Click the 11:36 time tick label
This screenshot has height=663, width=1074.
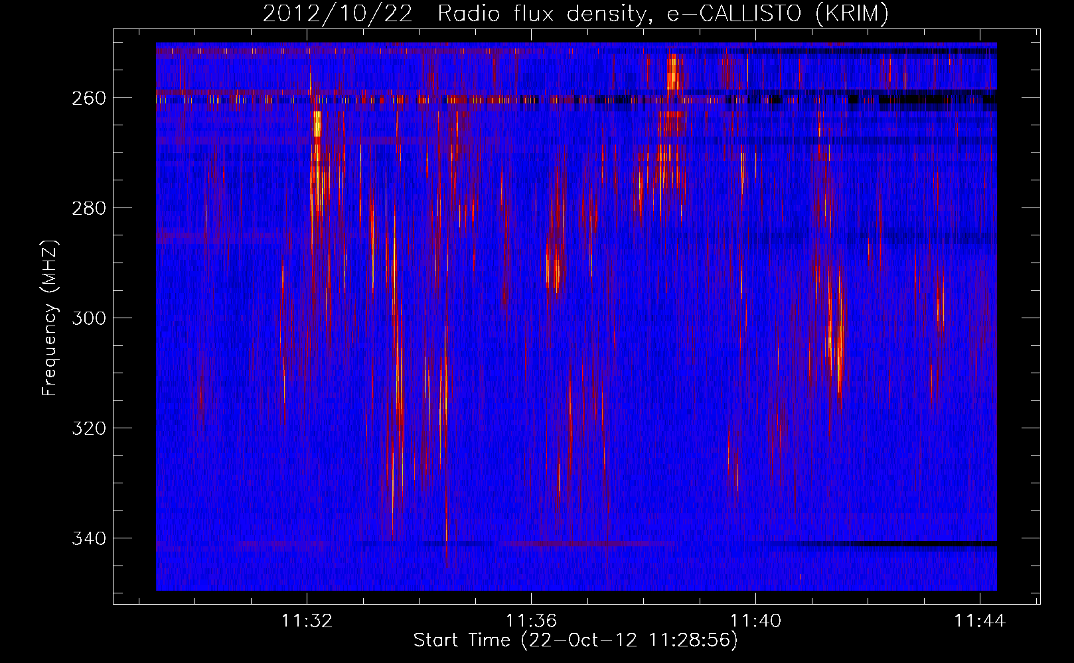pos(531,621)
